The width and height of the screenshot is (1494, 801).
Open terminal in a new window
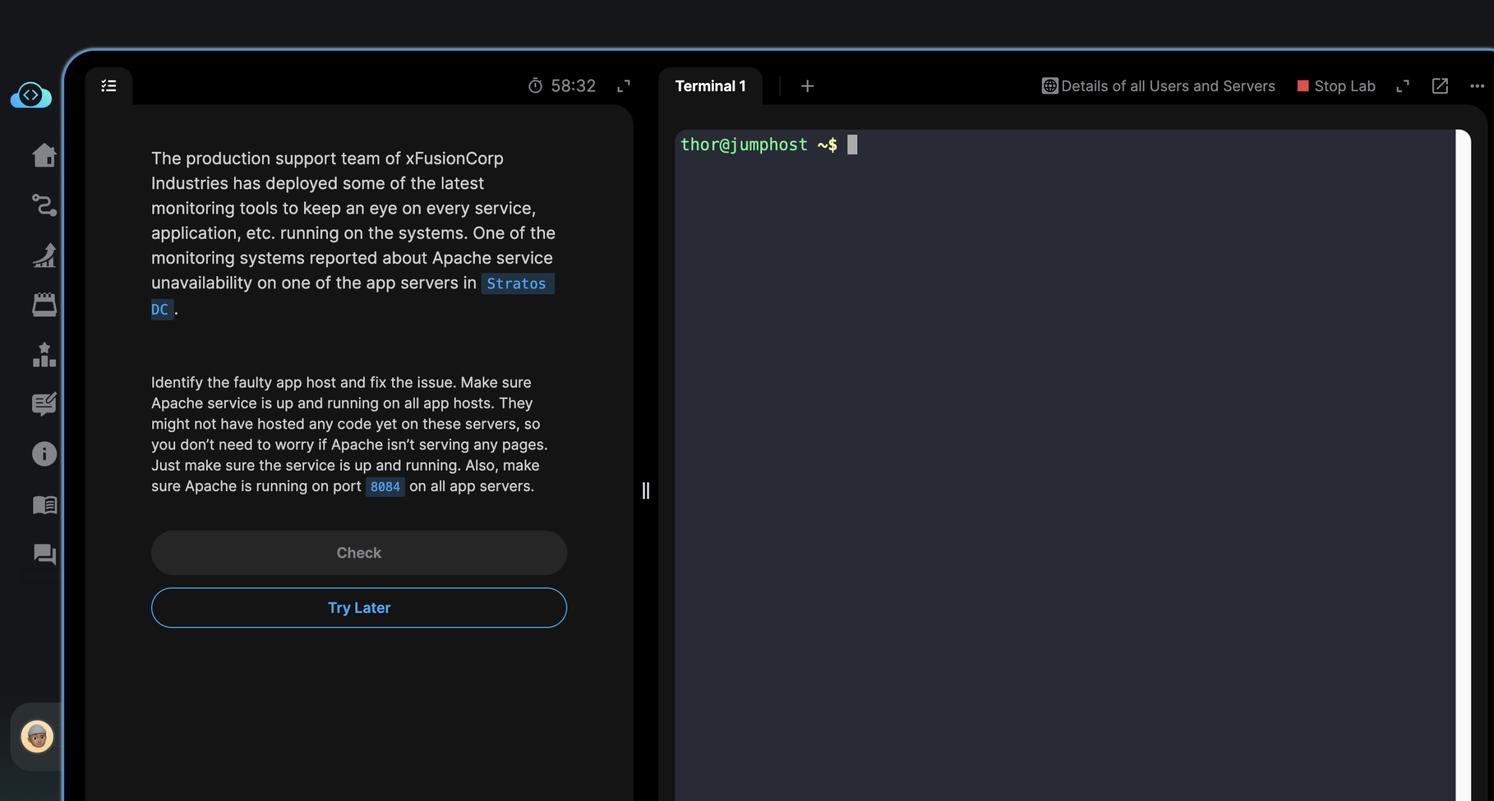click(1440, 86)
